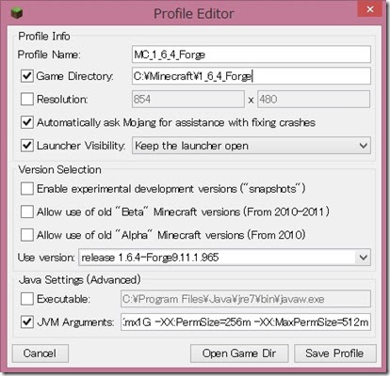Open the Launcher Visibility dropdown

point(252,146)
